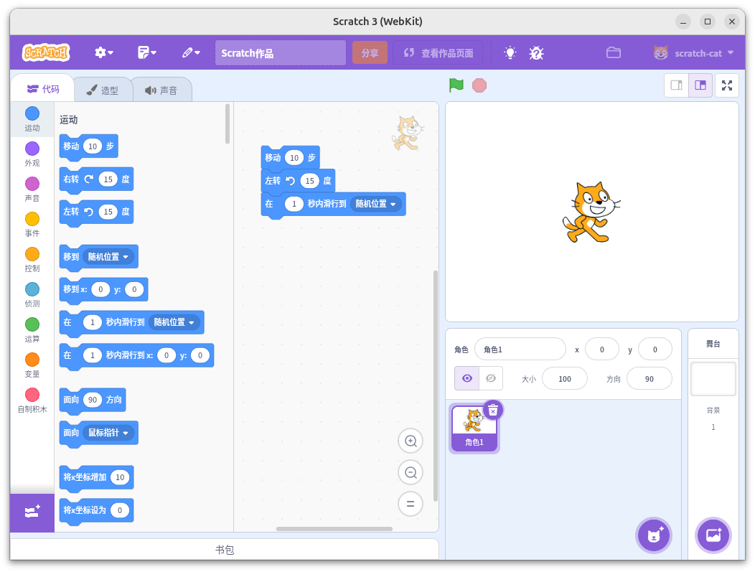The width and height of the screenshot is (755, 572).
Task: Click the workspace horizontal scrollbar
Action: pyautogui.click(x=334, y=529)
